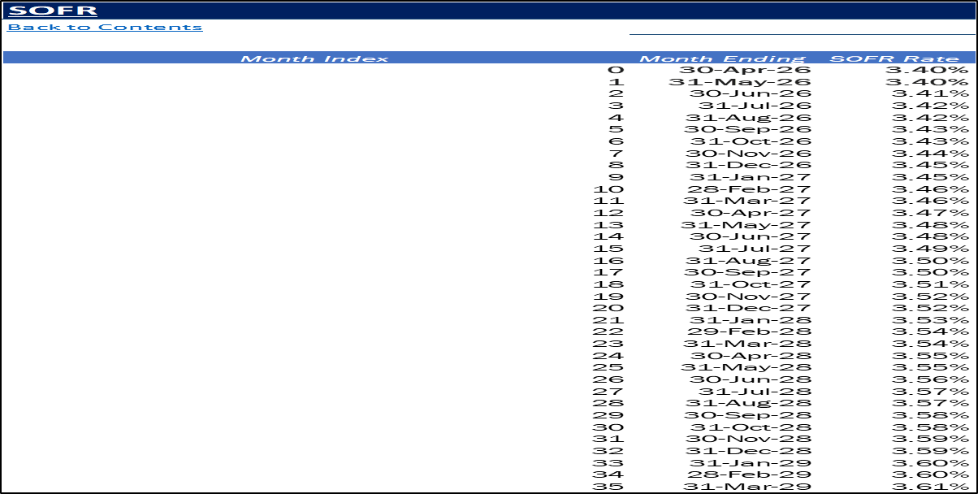The height and width of the screenshot is (494, 978).
Task: Select date cell 30-Sep-26
Action: point(747,129)
